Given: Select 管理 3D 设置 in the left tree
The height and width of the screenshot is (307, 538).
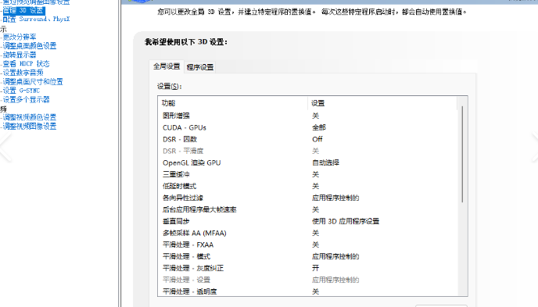Looking at the screenshot, I should (x=23, y=10).
